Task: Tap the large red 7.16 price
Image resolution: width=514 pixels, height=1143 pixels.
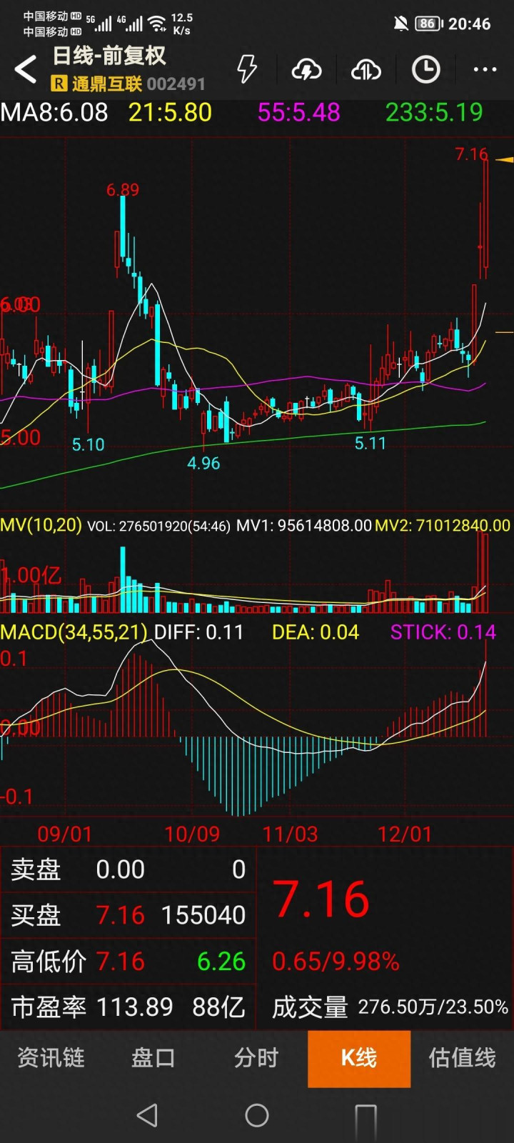Action: (321, 899)
